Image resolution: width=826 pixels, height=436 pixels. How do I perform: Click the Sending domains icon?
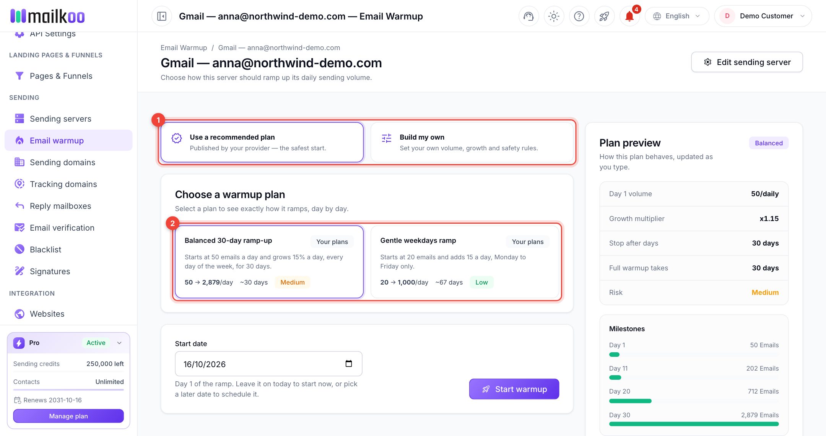(x=19, y=162)
